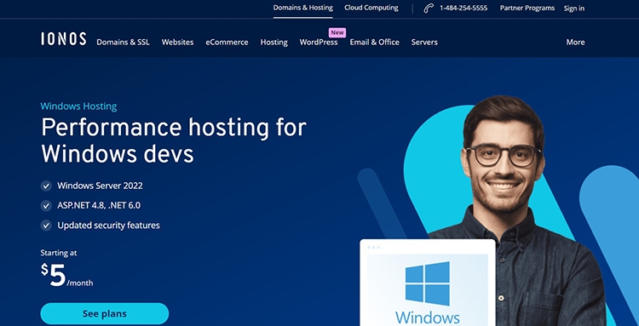Open the Email & Office menu
Screen dimensions: 639x326
(375, 43)
